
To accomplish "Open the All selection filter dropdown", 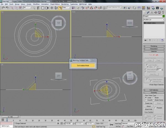I will 28,7.
